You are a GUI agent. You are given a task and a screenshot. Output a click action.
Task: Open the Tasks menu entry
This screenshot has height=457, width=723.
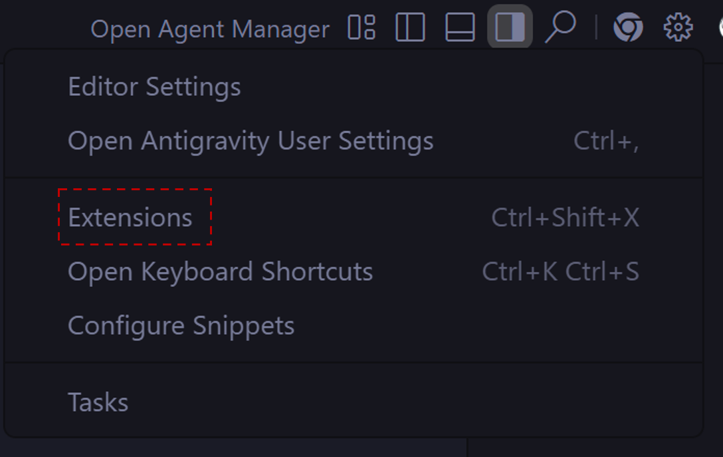(x=98, y=402)
